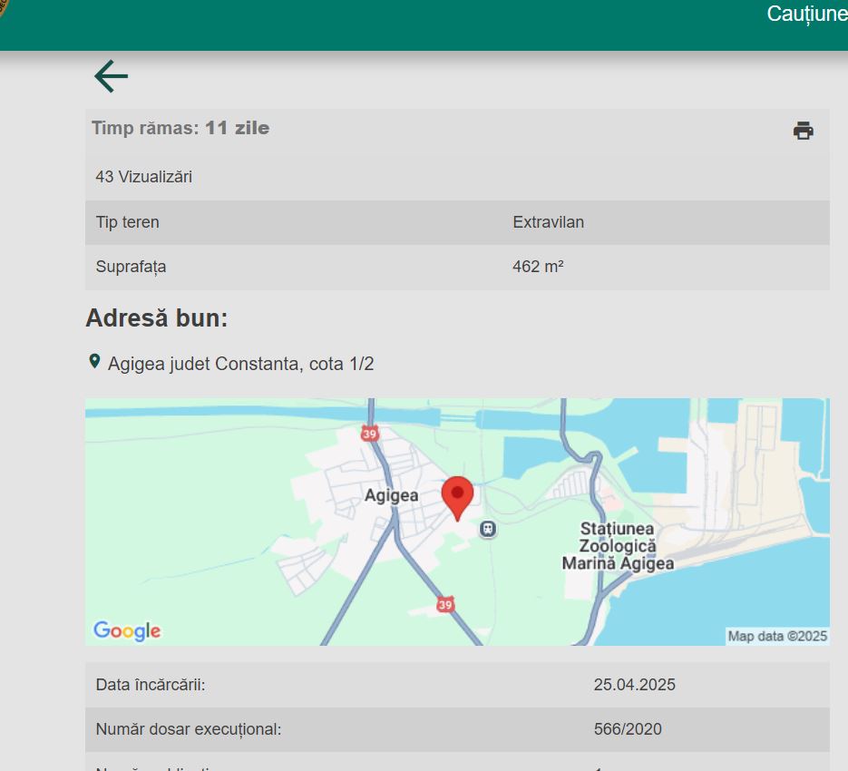The image size is (848, 771).
Task: Click the Timp rămas 11 zile text
Action: click(180, 128)
